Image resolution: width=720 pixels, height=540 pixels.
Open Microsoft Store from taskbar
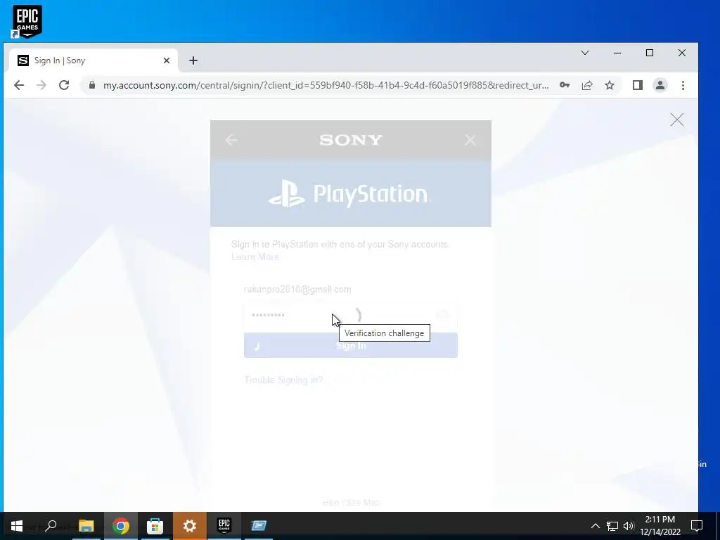point(155,526)
